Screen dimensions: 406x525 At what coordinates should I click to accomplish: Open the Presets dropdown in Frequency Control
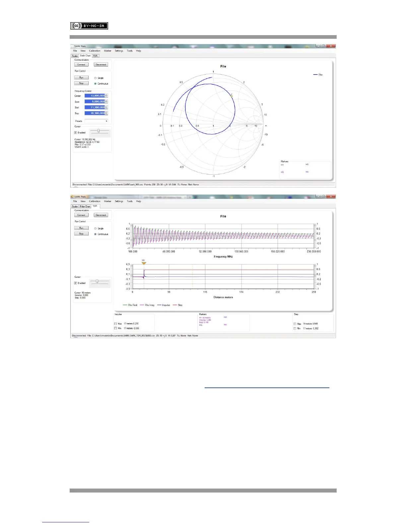point(96,121)
